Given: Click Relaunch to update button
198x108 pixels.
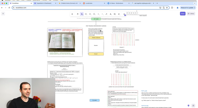Looking at the screenshot, I should (188, 8).
